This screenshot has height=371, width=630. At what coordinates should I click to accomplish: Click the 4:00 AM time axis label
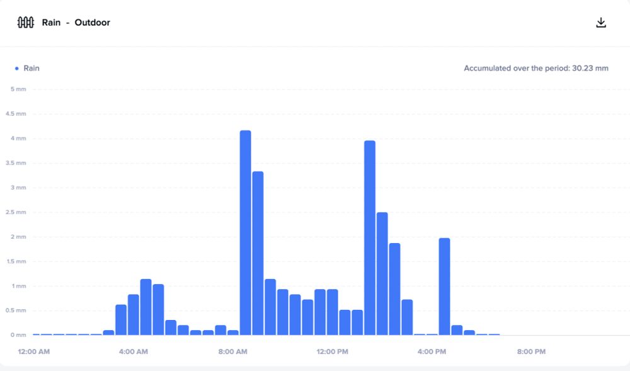134,351
